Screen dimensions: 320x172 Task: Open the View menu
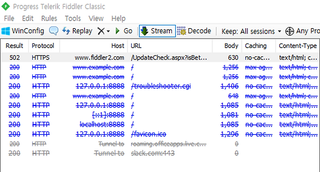(96, 19)
